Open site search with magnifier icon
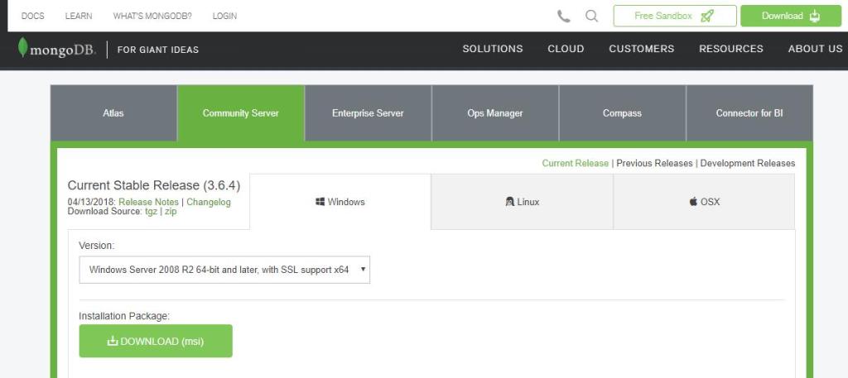 tap(591, 17)
